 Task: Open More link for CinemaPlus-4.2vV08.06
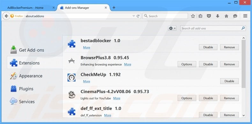(117, 98)
